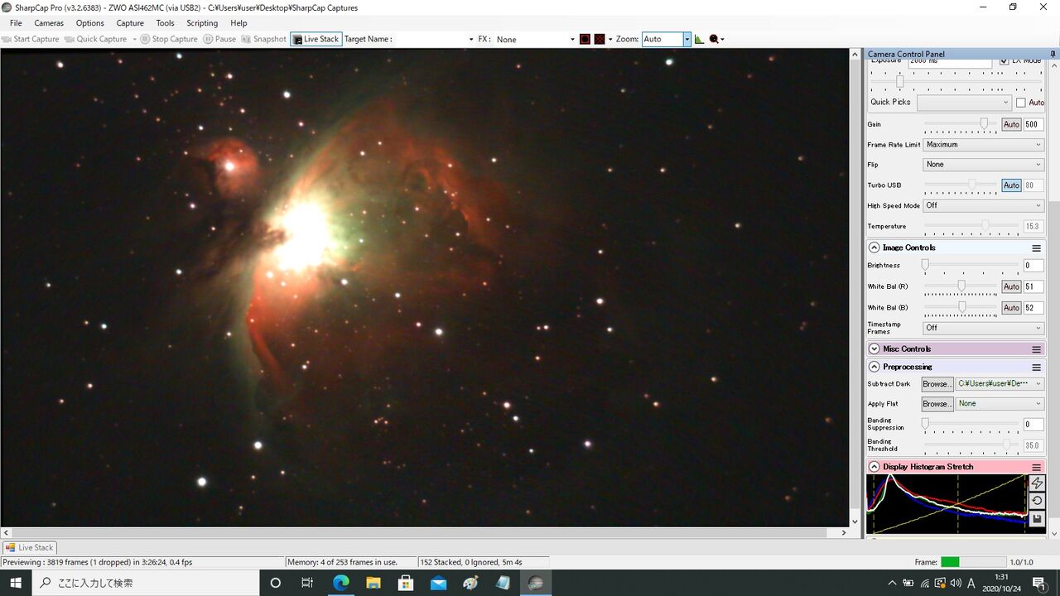Click Browse for Subtract Dark
This screenshot has height=596, width=1060.
(937, 384)
